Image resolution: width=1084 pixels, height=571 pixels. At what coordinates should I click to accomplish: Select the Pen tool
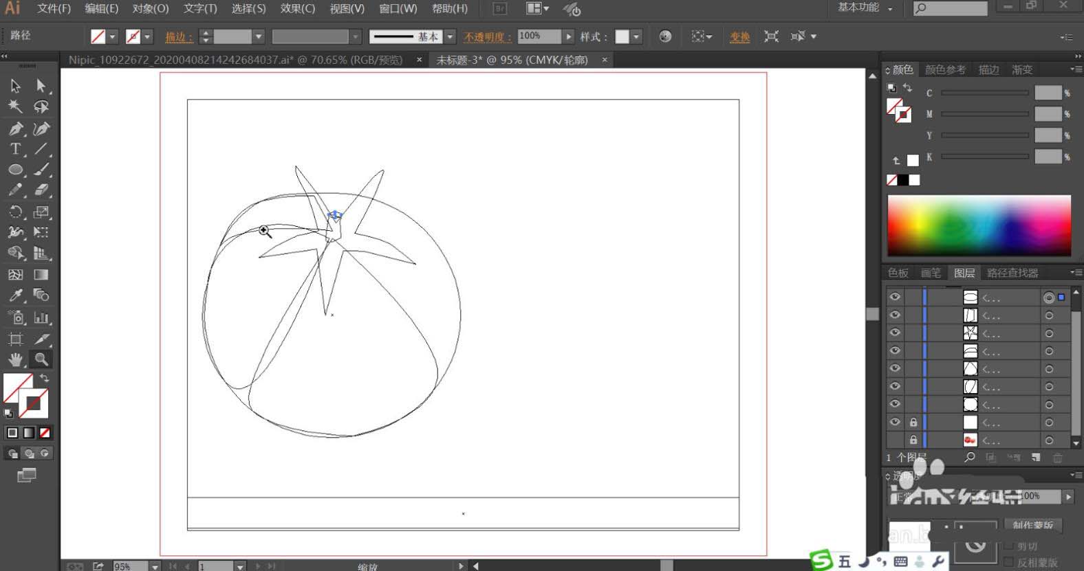(15, 128)
